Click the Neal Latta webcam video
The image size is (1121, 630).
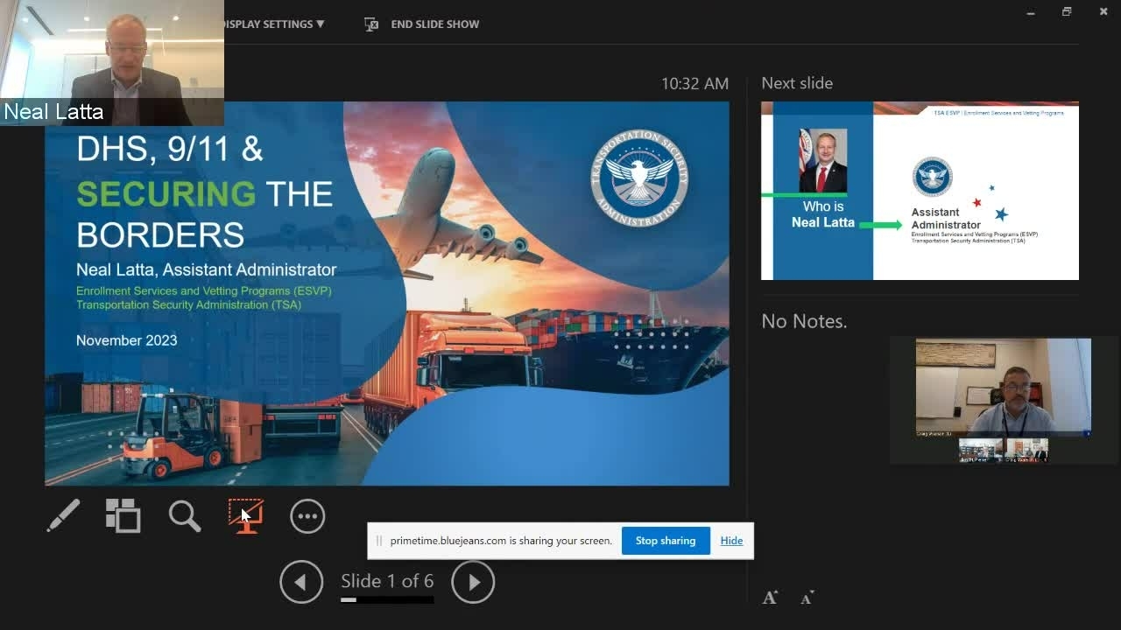click(112, 63)
